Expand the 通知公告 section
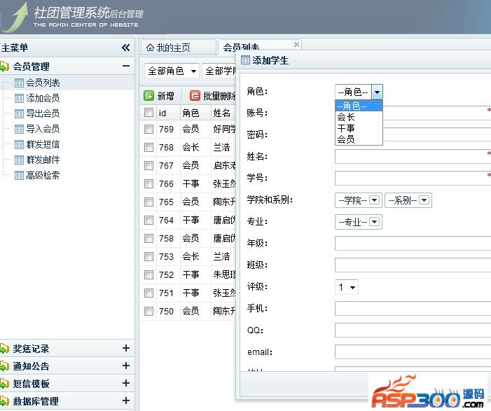Image resolution: width=491 pixels, height=411 pixels. pos(126,365)
